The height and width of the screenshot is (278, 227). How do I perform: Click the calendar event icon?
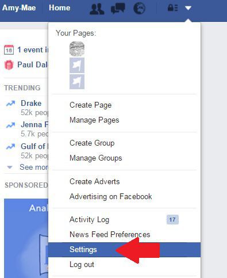(9, 50)
